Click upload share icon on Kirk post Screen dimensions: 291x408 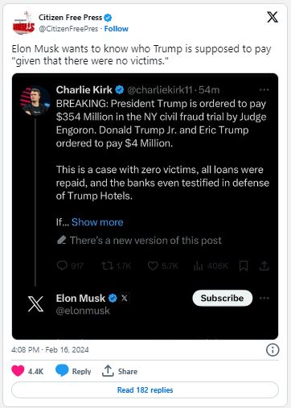264,266
